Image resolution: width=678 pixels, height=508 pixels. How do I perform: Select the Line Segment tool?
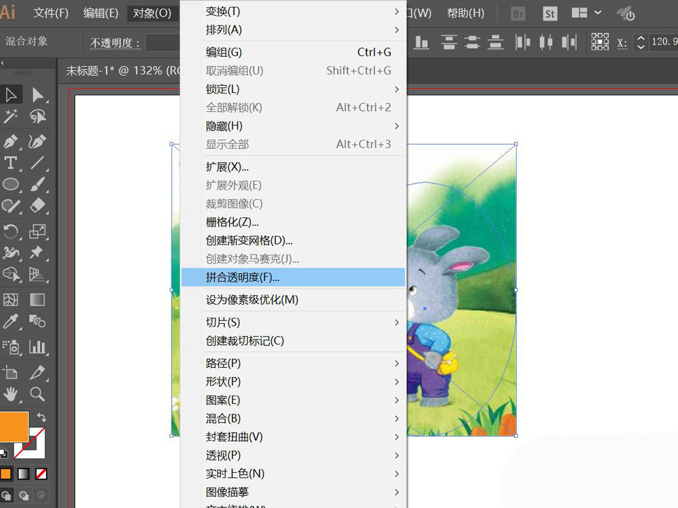point(38,163)
